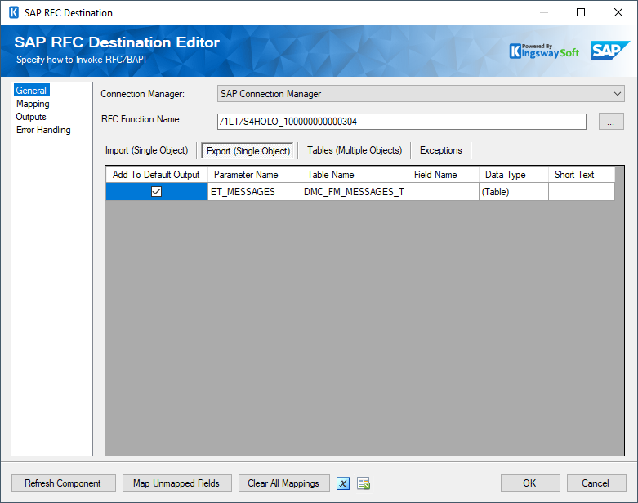
Task: Select the ET_MESSAGES parameter cell
Action: point(254,192)
